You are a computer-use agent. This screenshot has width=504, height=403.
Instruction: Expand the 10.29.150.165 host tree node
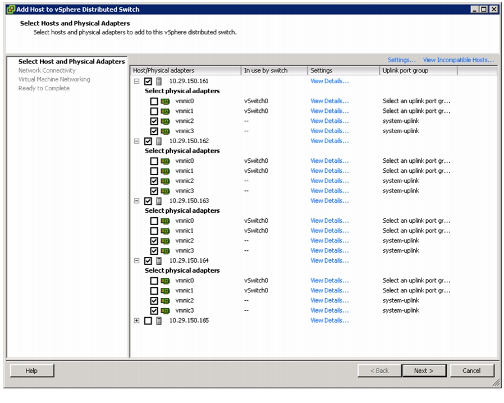136,320
